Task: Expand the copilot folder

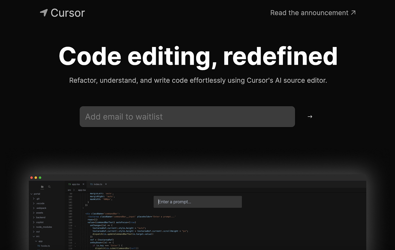Action: 38,222
